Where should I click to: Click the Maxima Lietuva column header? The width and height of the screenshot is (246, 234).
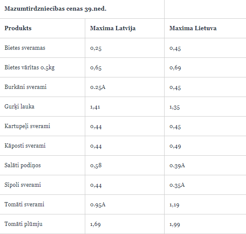tap(193, 28)
